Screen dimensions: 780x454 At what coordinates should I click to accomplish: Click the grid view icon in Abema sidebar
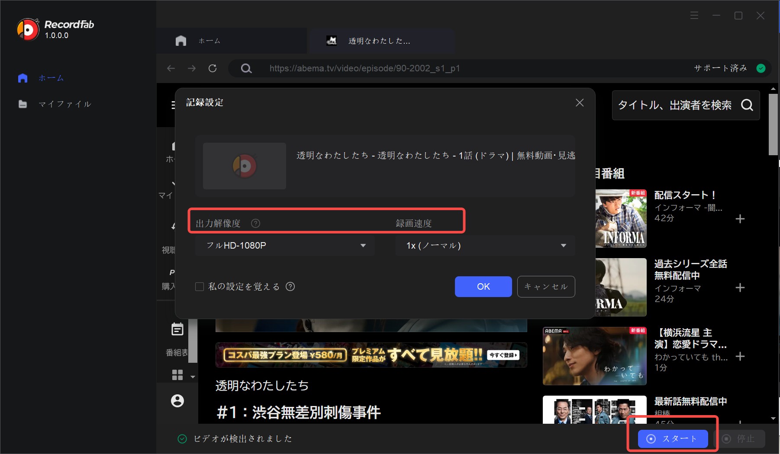(177, 375)
